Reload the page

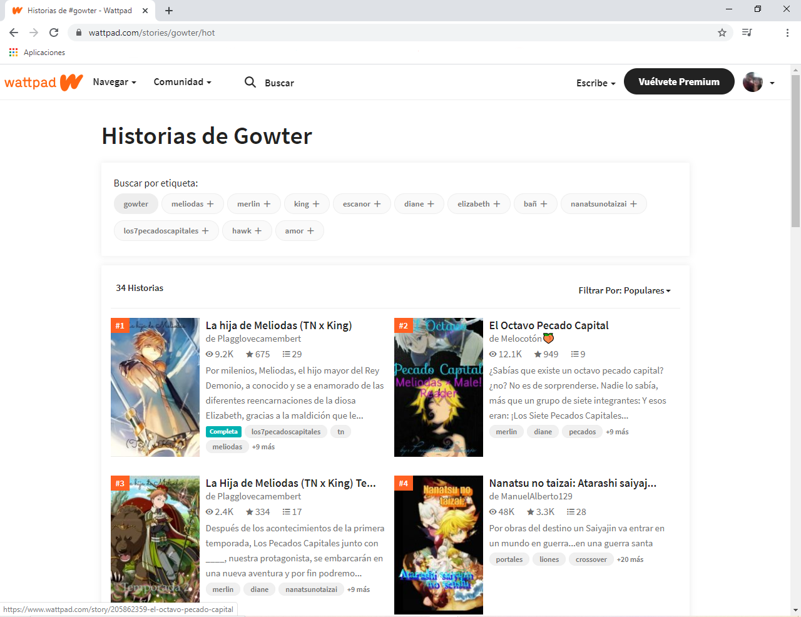[x=54, y=33]
